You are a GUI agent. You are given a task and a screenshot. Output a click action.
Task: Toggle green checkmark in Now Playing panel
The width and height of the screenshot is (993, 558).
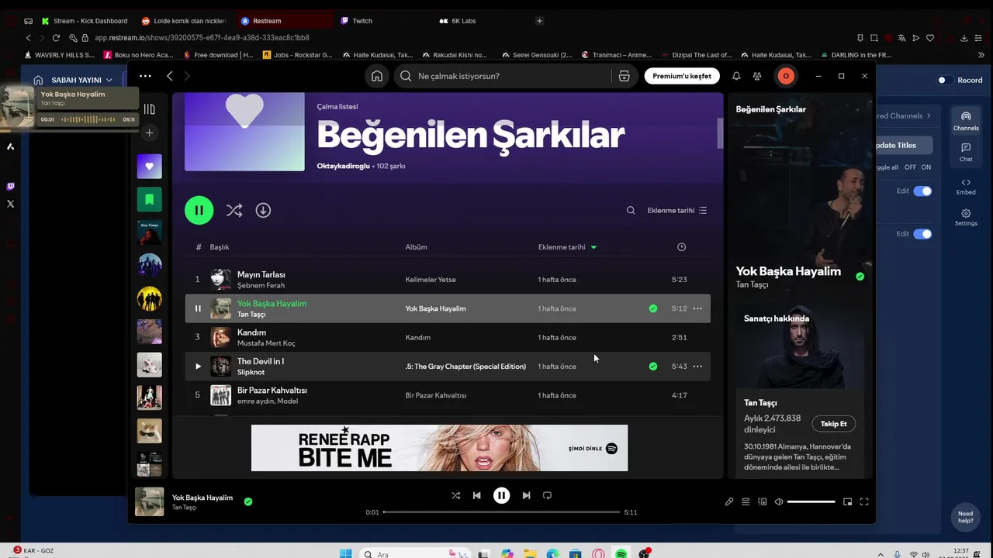point(860,276)
